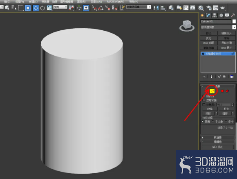237x179 pixels.
Task: Open Render Setup dialog
Action: point(209,8)
